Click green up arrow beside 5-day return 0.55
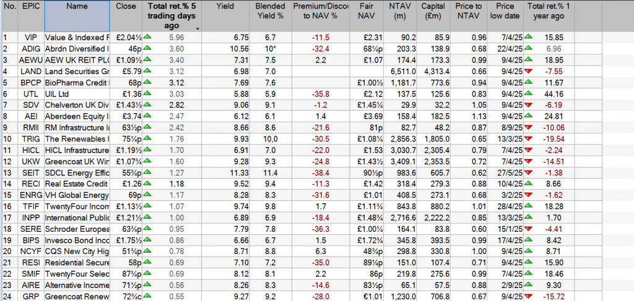Viewport: 634px width, 301px height. pos(149,297)
